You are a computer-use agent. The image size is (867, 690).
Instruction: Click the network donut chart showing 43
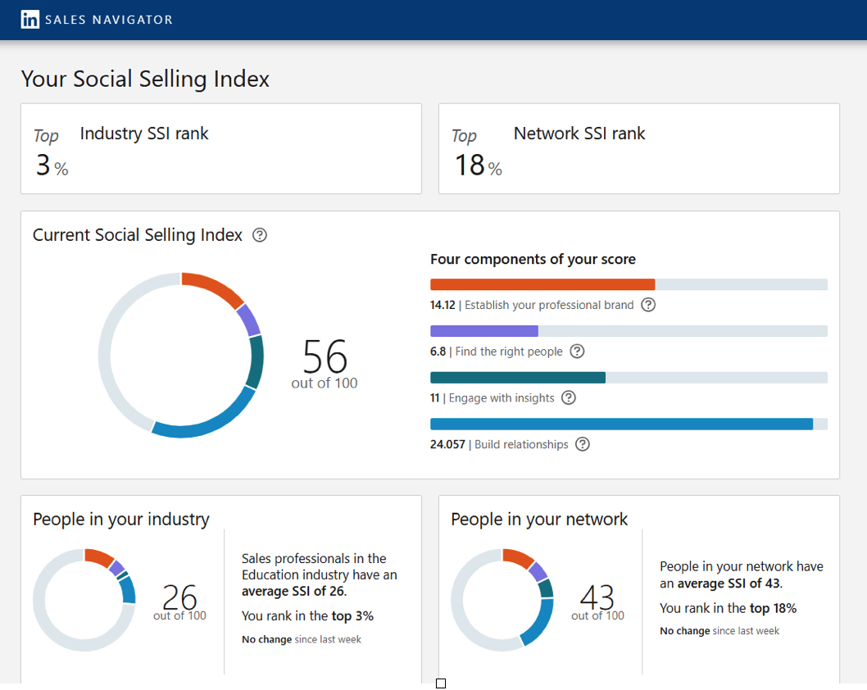pyautogui.click(x=502, y=600)
